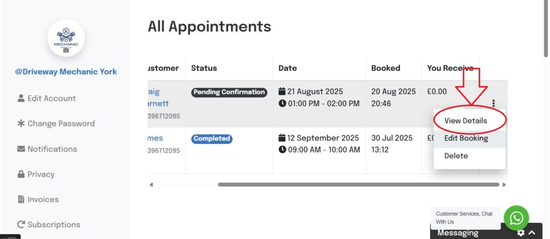Open the WhatsApp chat button

[516, 218]
